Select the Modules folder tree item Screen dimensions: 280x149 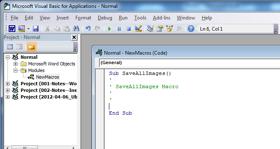(36, 70)
